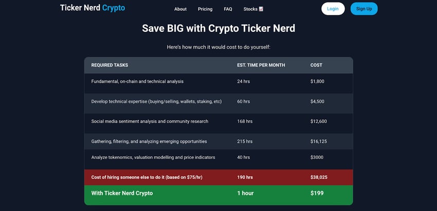Click the Cost column header
Screen dimensions: 437x211
point(316,65)
